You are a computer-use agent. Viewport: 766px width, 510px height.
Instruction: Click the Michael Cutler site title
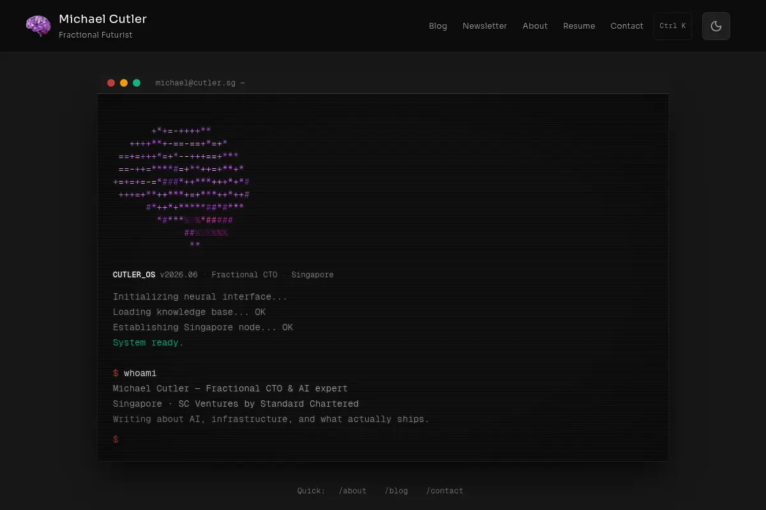pyautogui.click(x=103, y=19)
